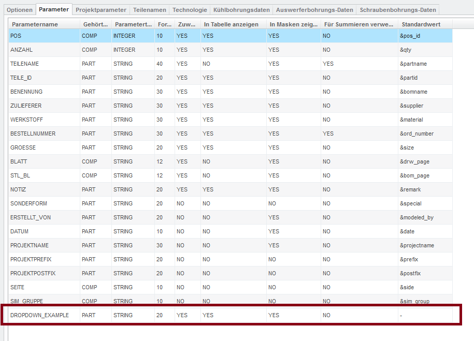Viewport: 474px width, 341px height.
Task: Select the BENENNUNG parameter name
Action: click(x=44, y=92)
